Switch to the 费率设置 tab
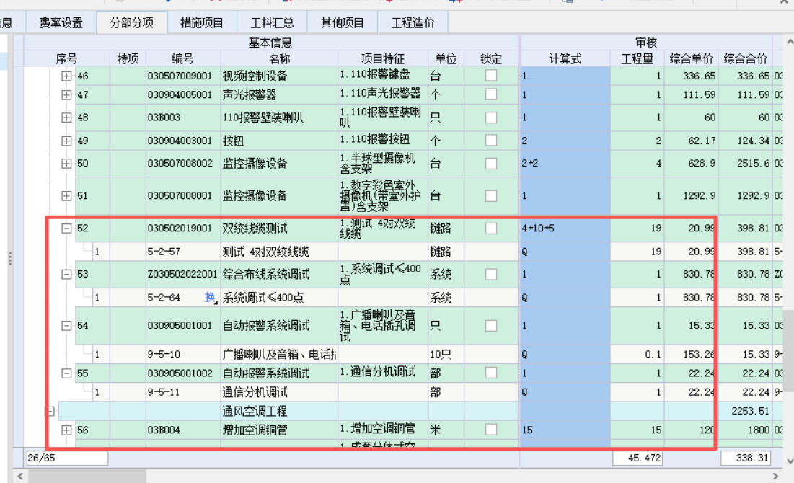The width and height of the screenshot is (794, 483). point(61,22)
